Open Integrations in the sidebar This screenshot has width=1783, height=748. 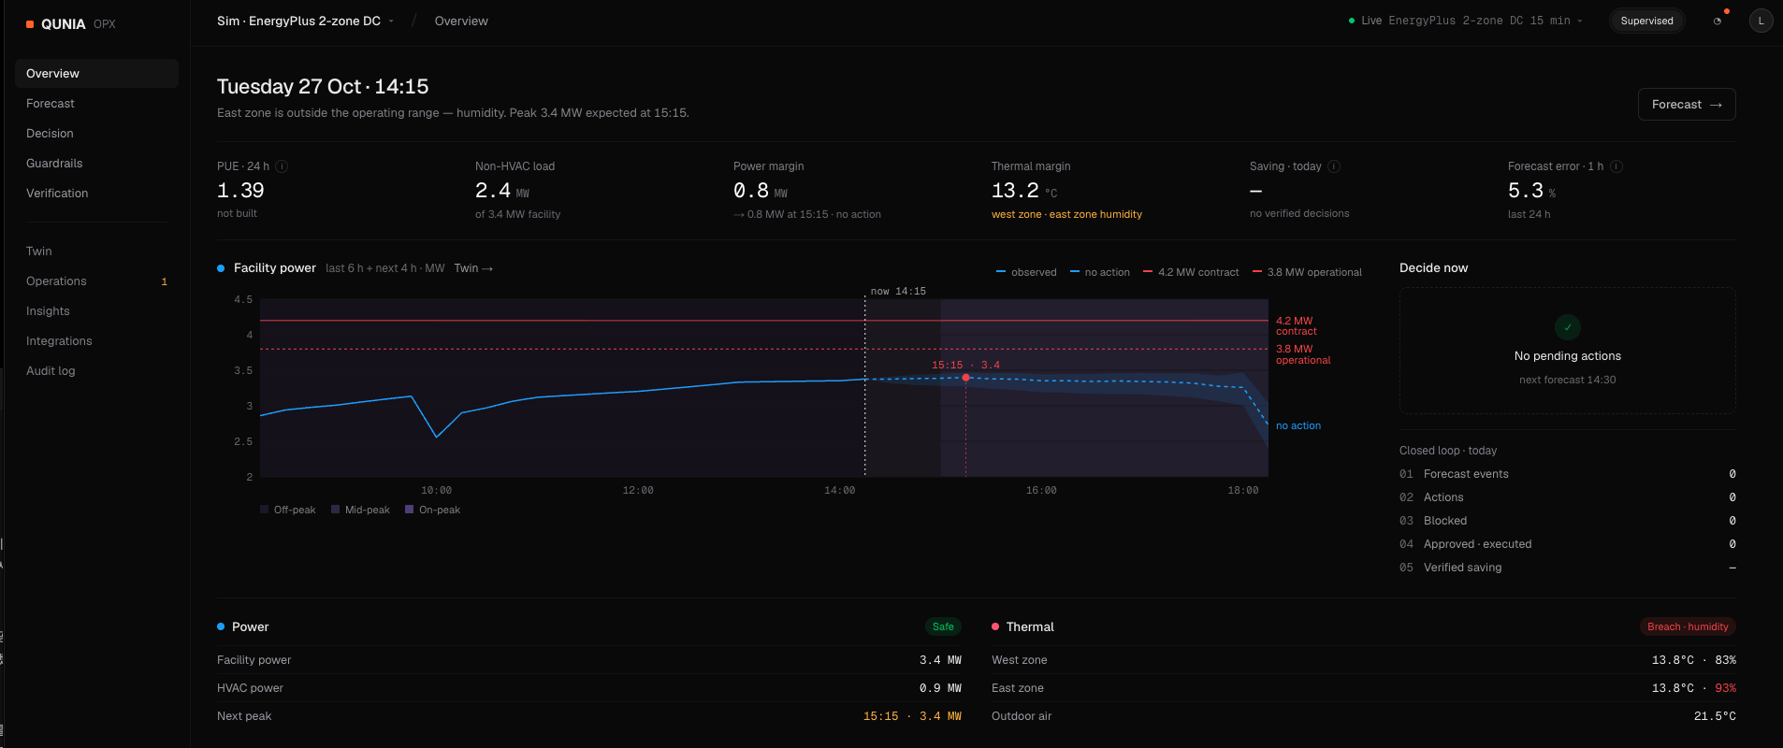pyautogui.click(x=96, y=341)
